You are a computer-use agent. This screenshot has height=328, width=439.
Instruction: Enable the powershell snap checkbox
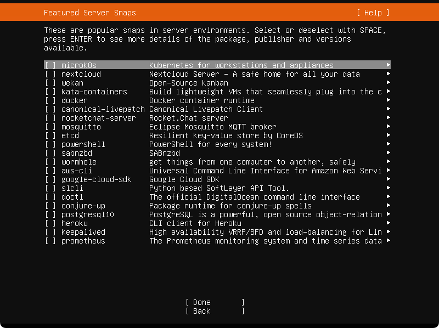pos(50,144)
